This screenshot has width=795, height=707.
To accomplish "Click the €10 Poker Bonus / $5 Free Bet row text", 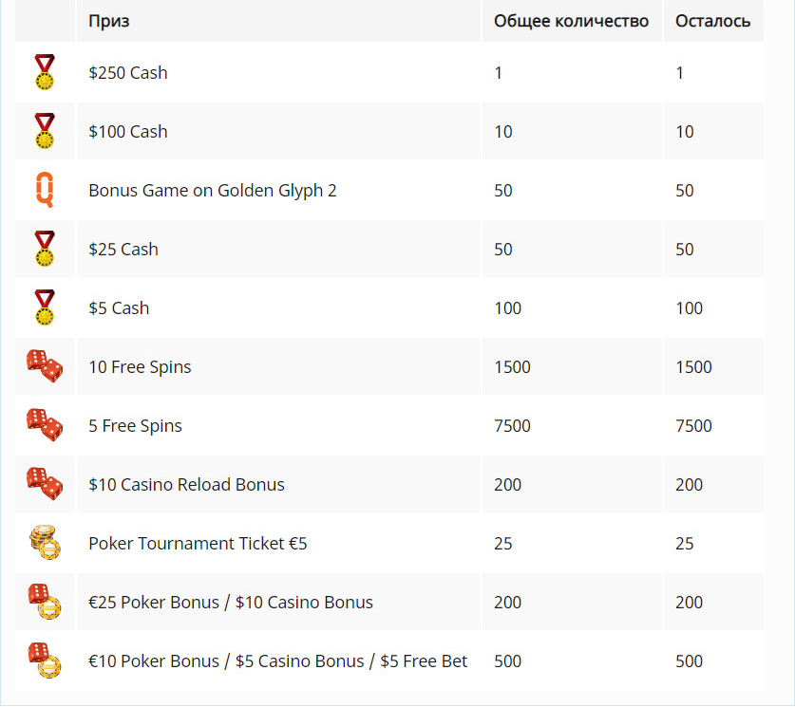I will click(x=278, y=660).
